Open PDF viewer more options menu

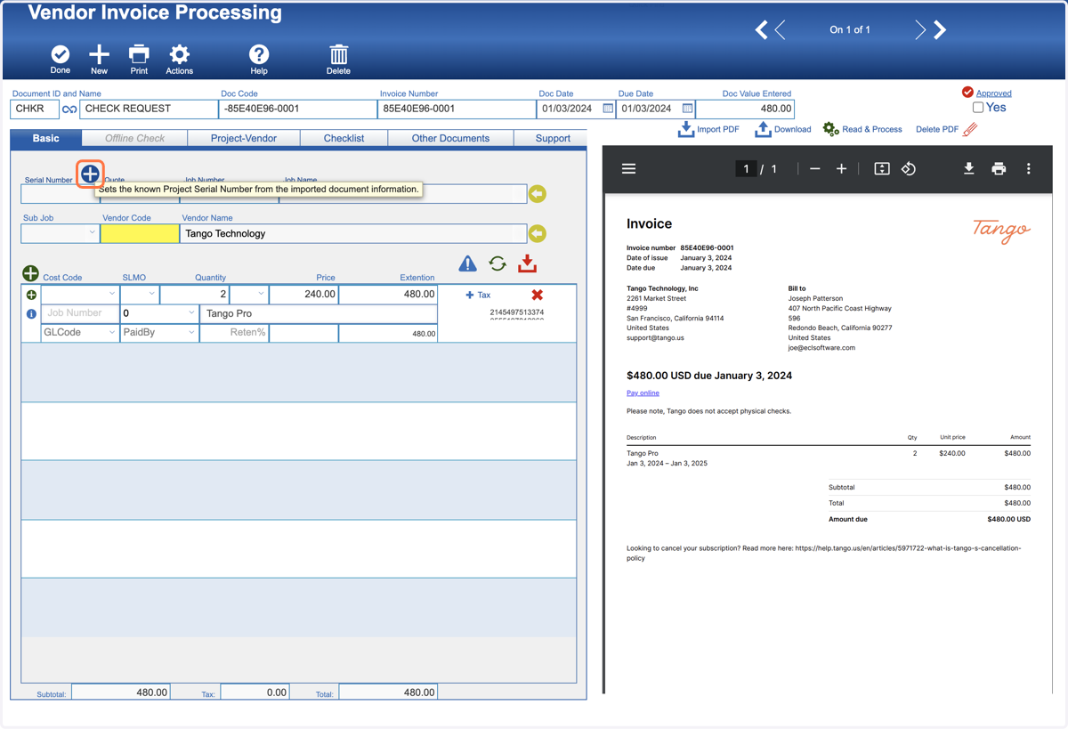(1029, 168)
